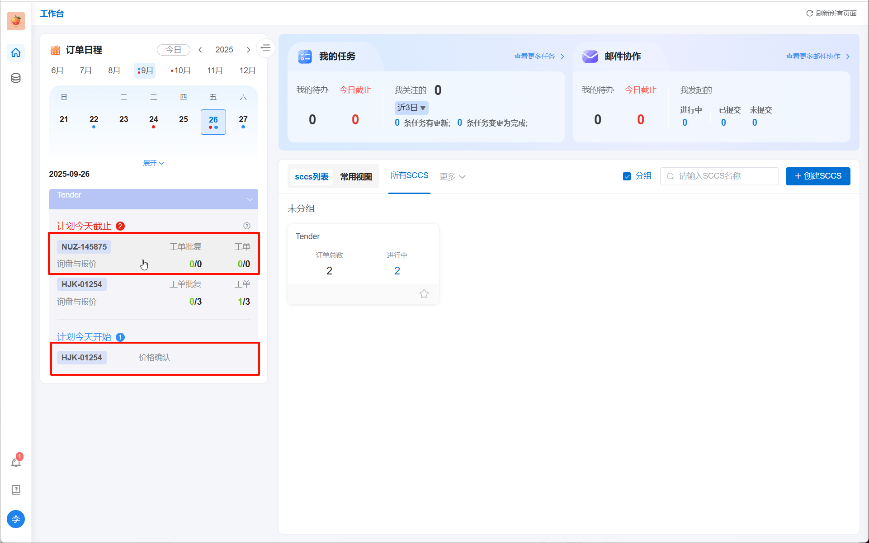The image size is (869, 543).
Task: Open the 近3日 dropdown
Action: (411, 108)
